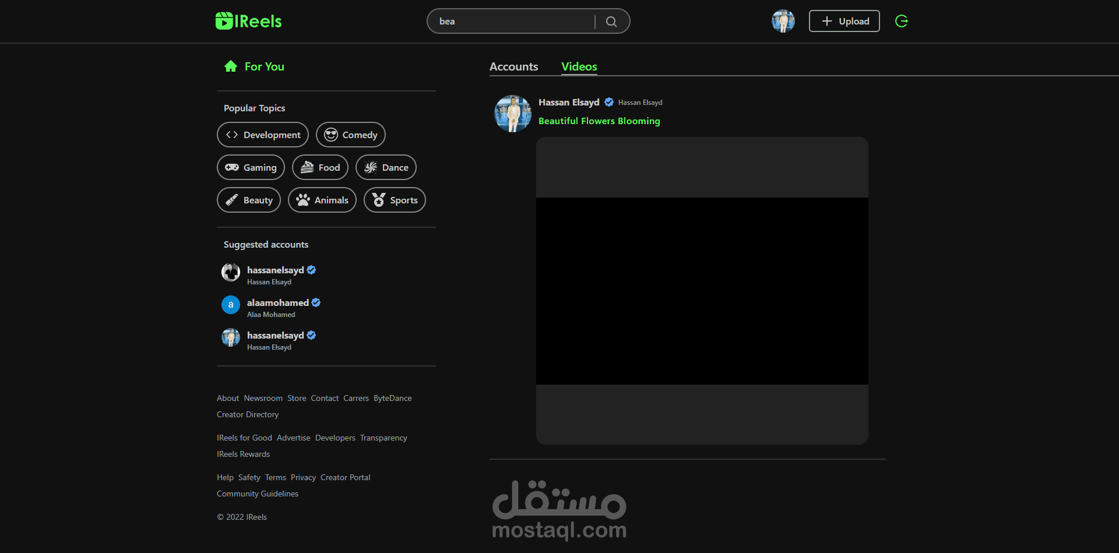Screen dimensions: 1119x553
Task: Click the Dance icon
Action: pyautogui.click(x=371, y=167)
